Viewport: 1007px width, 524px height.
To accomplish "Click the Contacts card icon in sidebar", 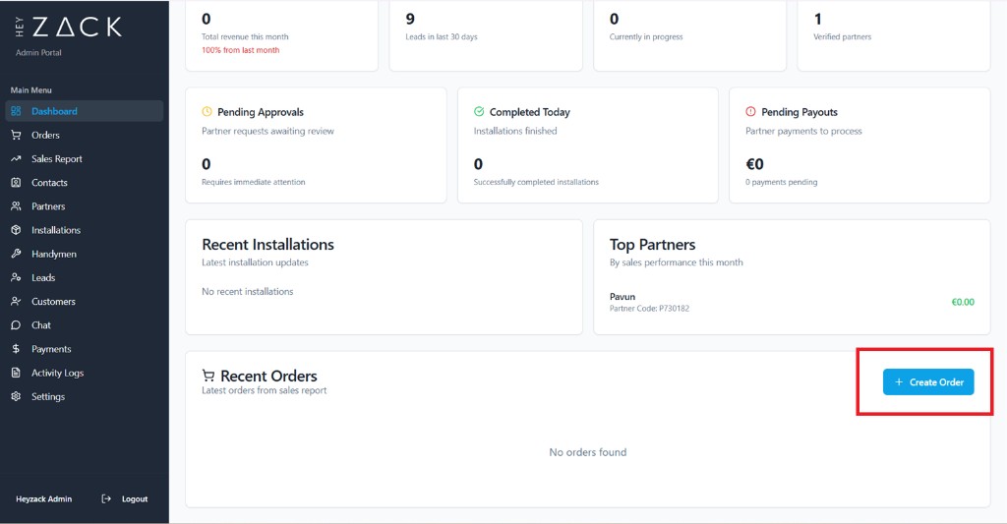I will point(16,183).
